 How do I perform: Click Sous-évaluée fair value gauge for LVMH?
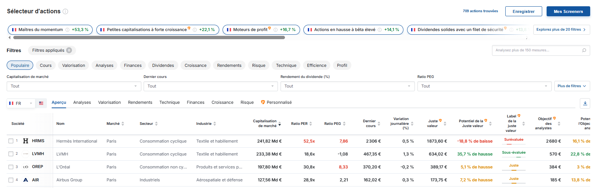514,154
